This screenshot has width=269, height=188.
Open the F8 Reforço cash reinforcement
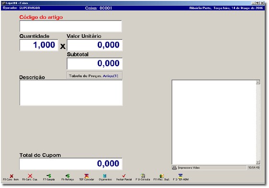[67, 176]
